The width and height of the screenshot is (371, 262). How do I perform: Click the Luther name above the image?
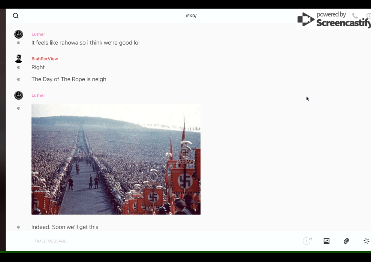[38, 95]
